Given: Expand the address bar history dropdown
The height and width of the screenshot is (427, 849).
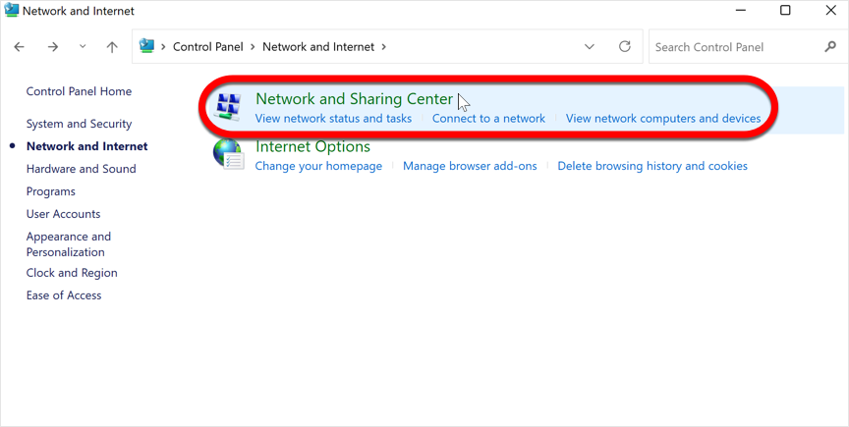Looking at the screenshot, I should (x=590, y=47).
